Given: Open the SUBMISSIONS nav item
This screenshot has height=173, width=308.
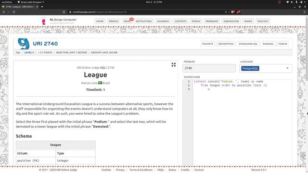Looking at the screenshot, I should pos(231,21).
